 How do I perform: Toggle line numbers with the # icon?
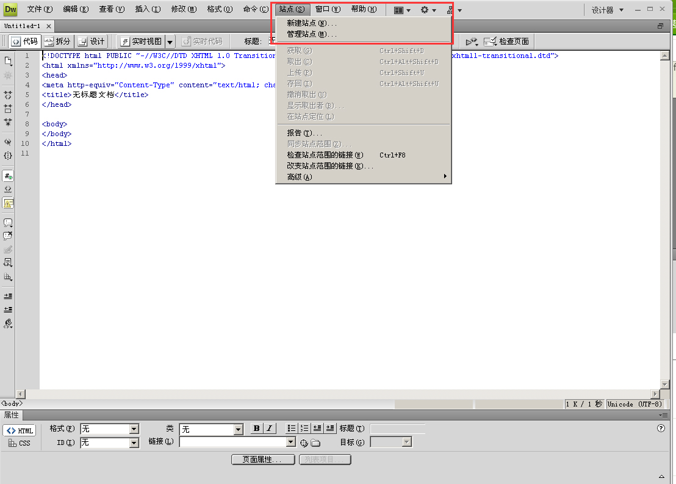click(x=8, y=176)
